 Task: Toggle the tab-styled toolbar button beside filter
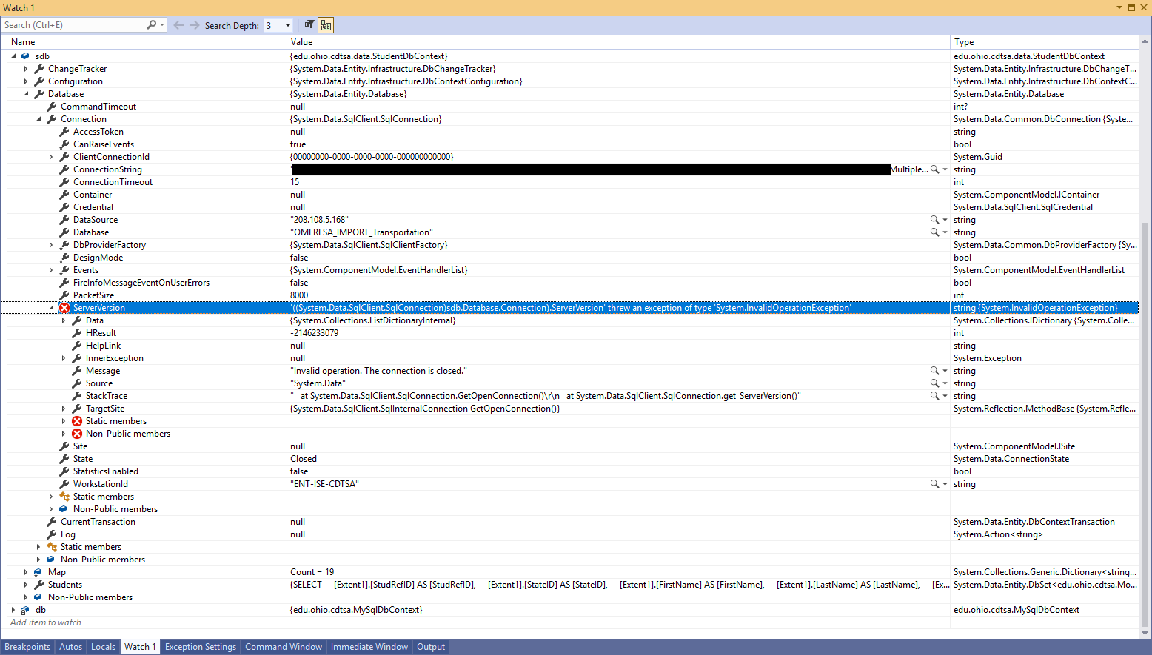pyautogui.click(x=326, y=25)
